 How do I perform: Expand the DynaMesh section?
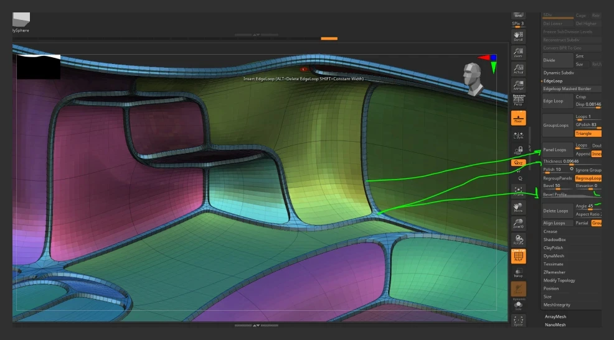click(553, 255)
